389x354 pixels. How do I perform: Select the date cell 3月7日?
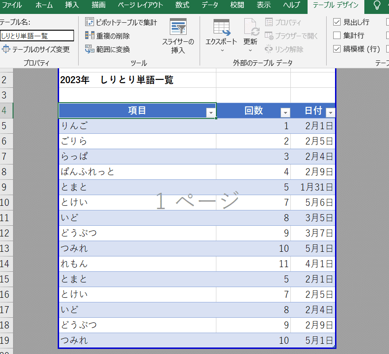point(313,233)
